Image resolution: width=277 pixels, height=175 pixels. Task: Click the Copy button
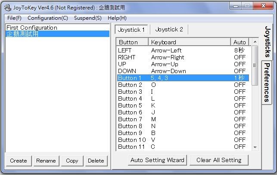[x=72, y=161]
